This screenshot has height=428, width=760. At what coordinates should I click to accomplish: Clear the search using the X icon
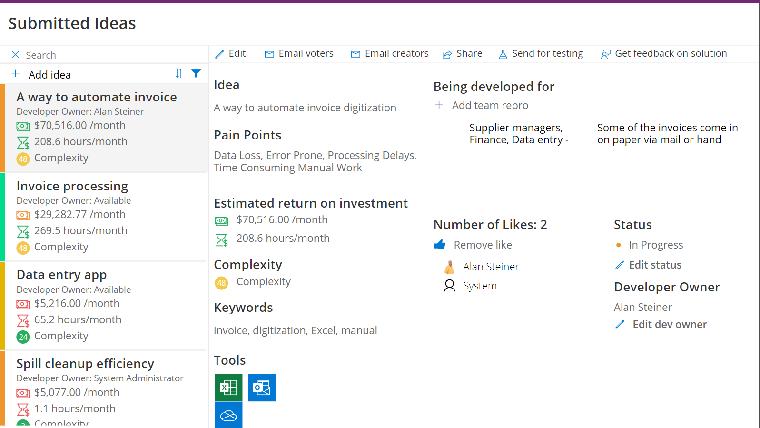pyautogui.click(x=15, y=54)
